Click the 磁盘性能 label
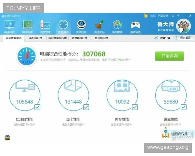The height and width of the screenshot is (156, 195). 171,119
